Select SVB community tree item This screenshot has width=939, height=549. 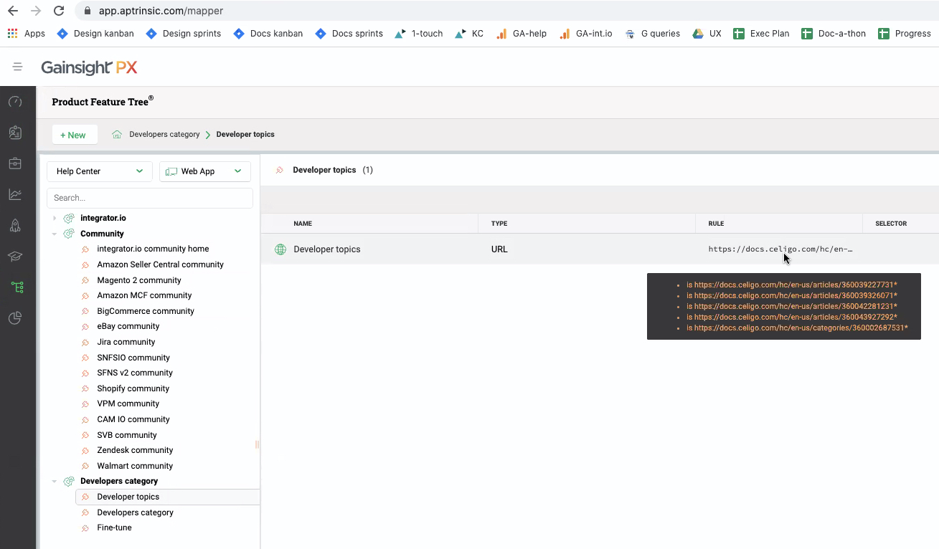[x=127, y=435]
